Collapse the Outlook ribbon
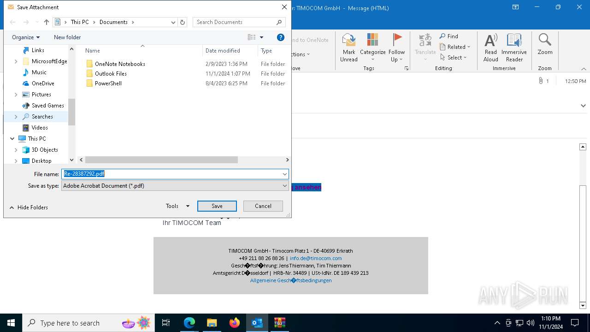The height and width of the screenshot is (332, 590). pos(584,69)
